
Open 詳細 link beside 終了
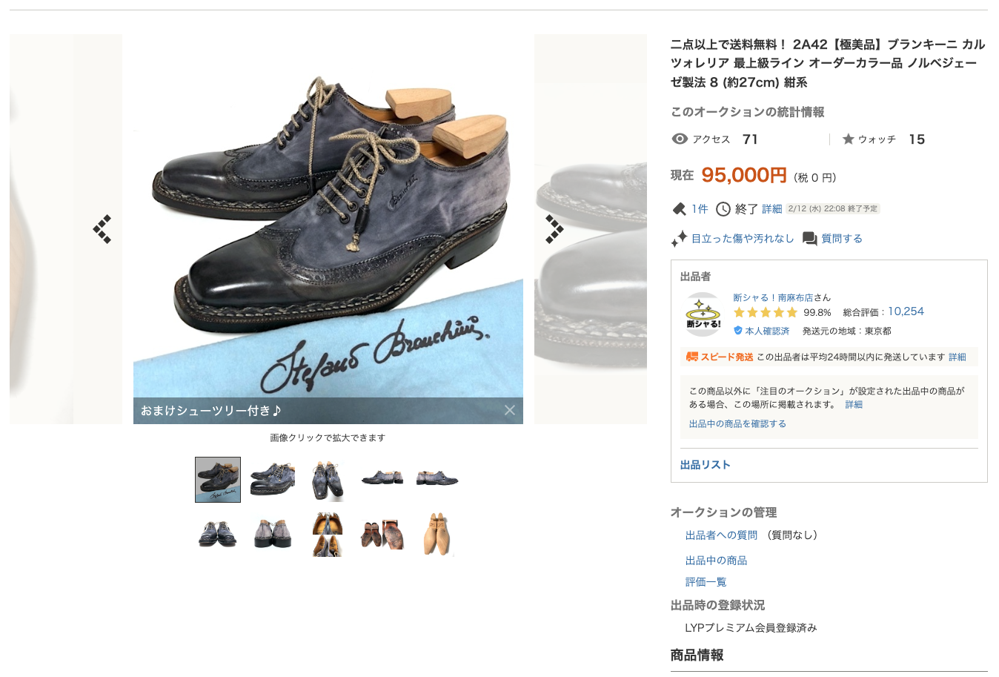click(x=772, y=209)
